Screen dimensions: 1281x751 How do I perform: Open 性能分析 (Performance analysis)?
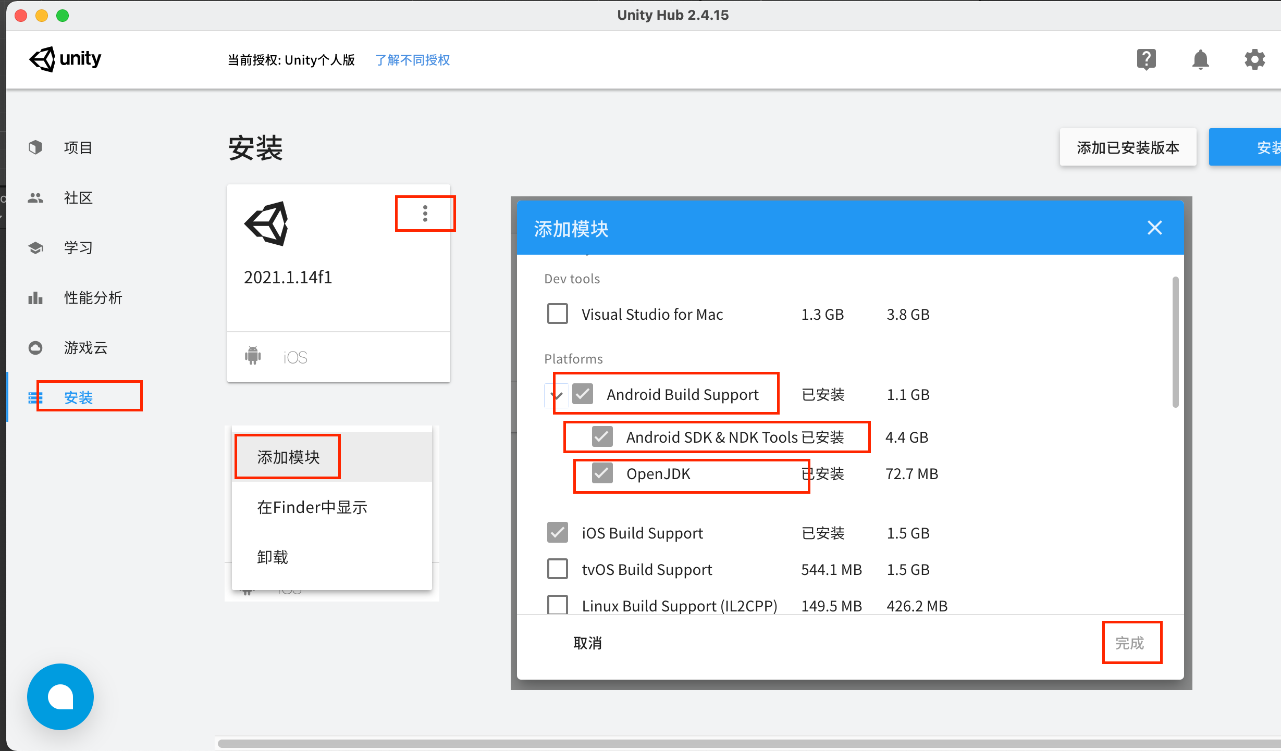point(93,297)
